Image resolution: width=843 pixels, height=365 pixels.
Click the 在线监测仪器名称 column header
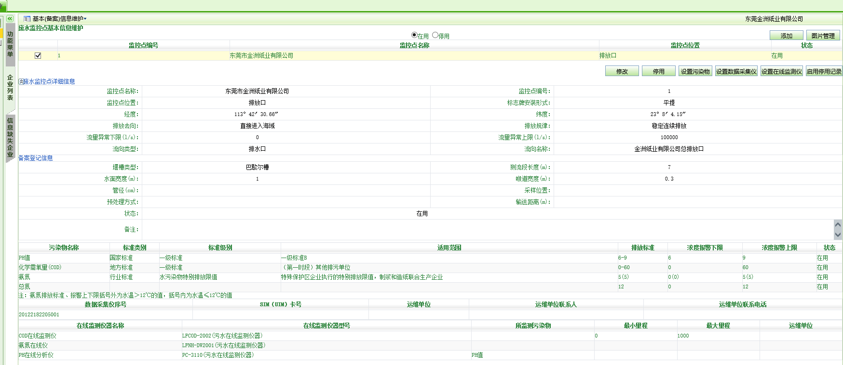coord(100,326)
